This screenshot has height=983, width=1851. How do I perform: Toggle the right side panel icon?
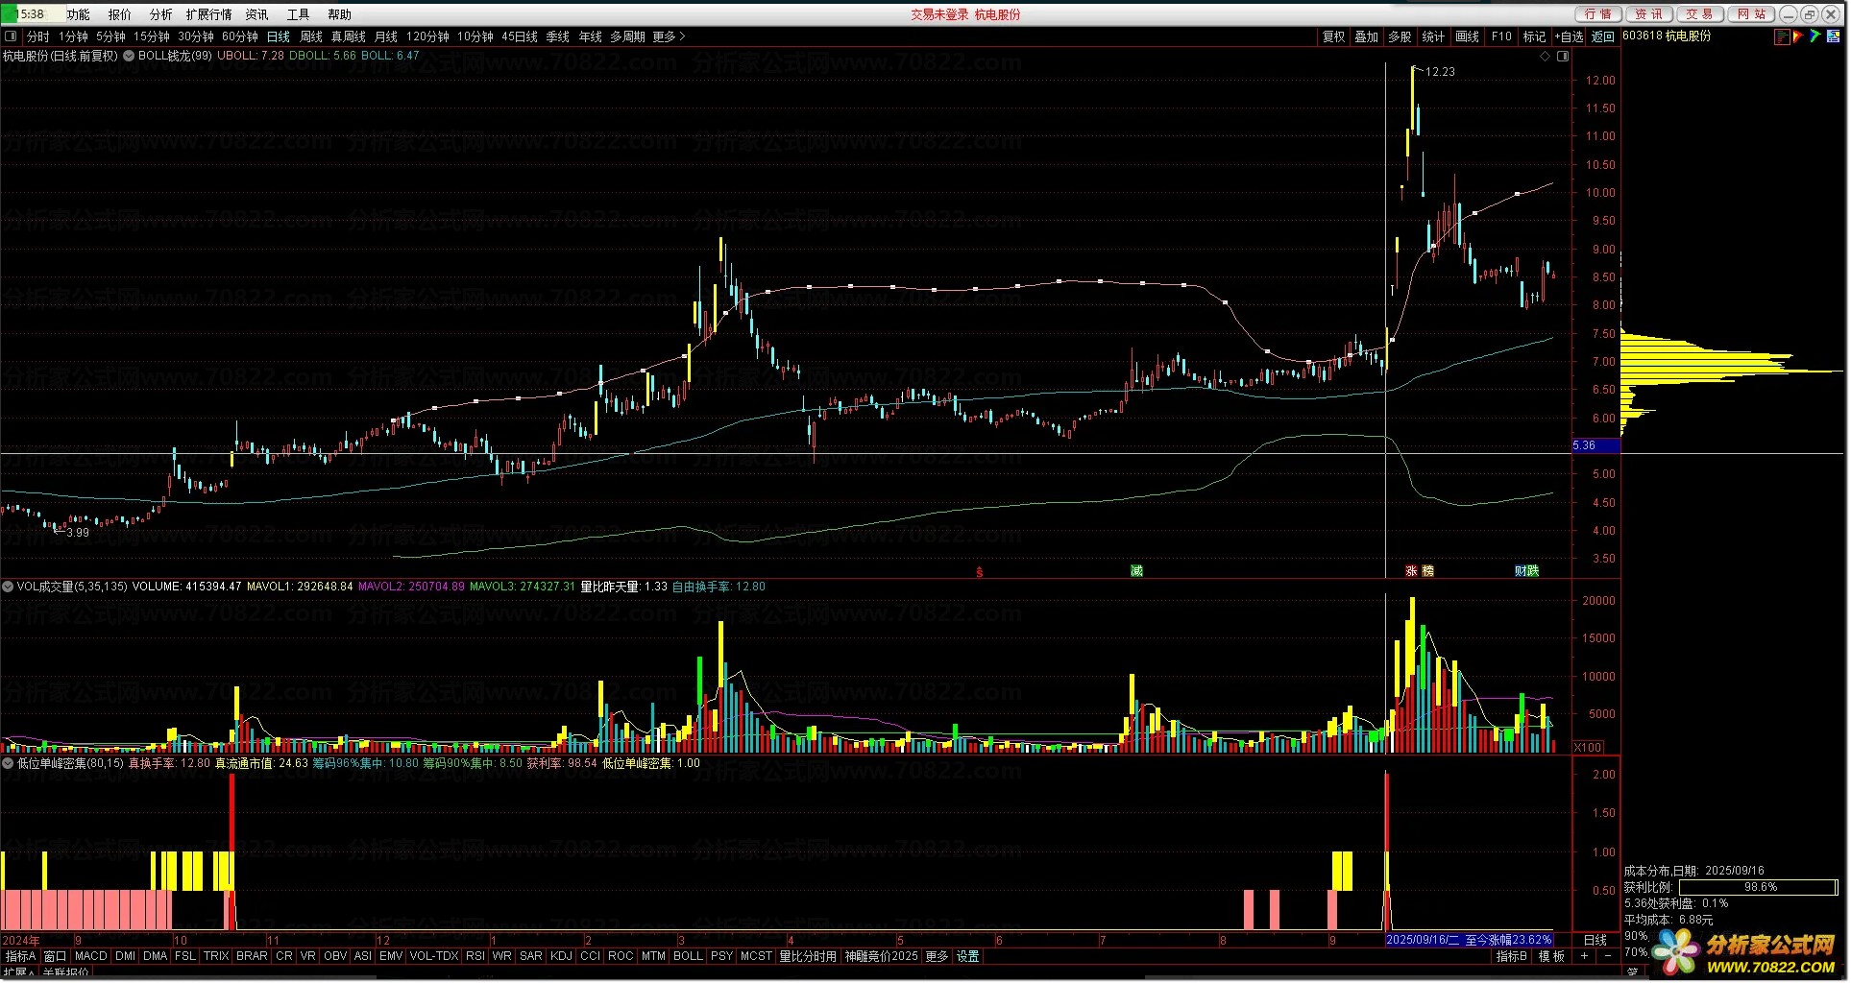click(x=1563, y=56)
